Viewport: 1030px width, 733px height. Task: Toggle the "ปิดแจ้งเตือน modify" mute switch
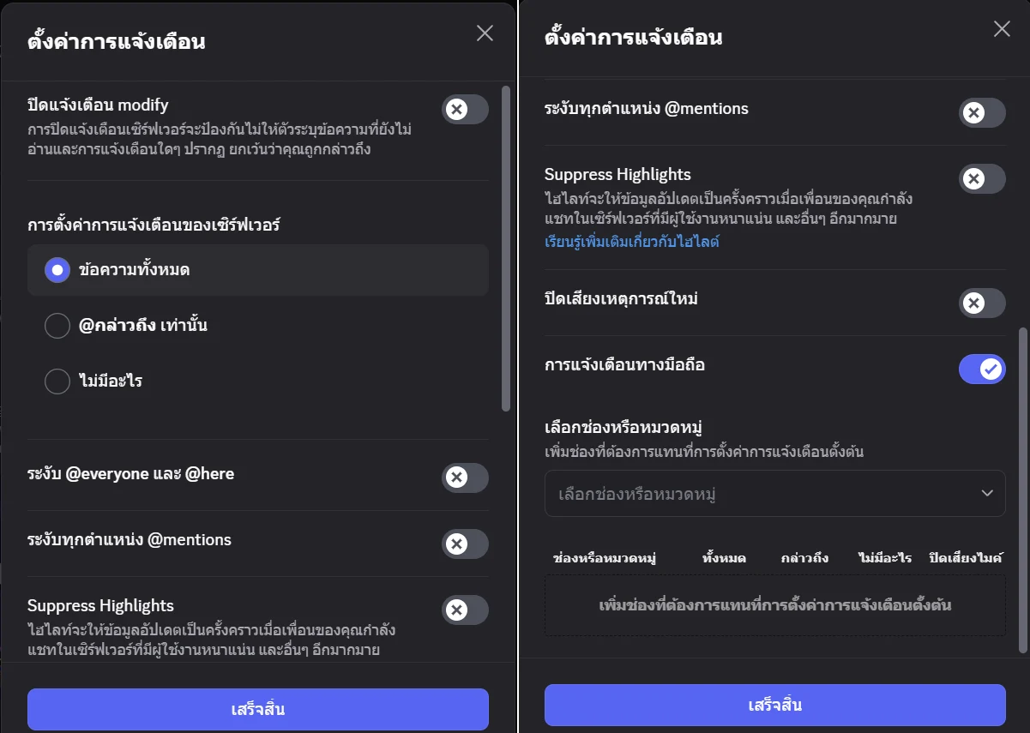tap(465, 109)
